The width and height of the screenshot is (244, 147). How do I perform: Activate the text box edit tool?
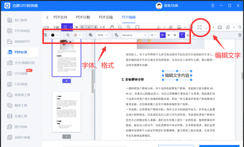click(x=199, y=27)
